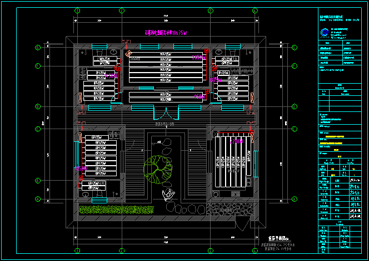Click the circular company logo in title block
The height and width of the screenshot is (261, 369).
coord(325,33)
